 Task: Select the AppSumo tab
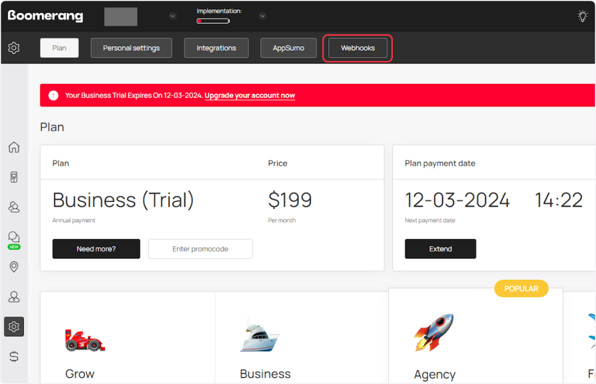(x=288, y=48)
